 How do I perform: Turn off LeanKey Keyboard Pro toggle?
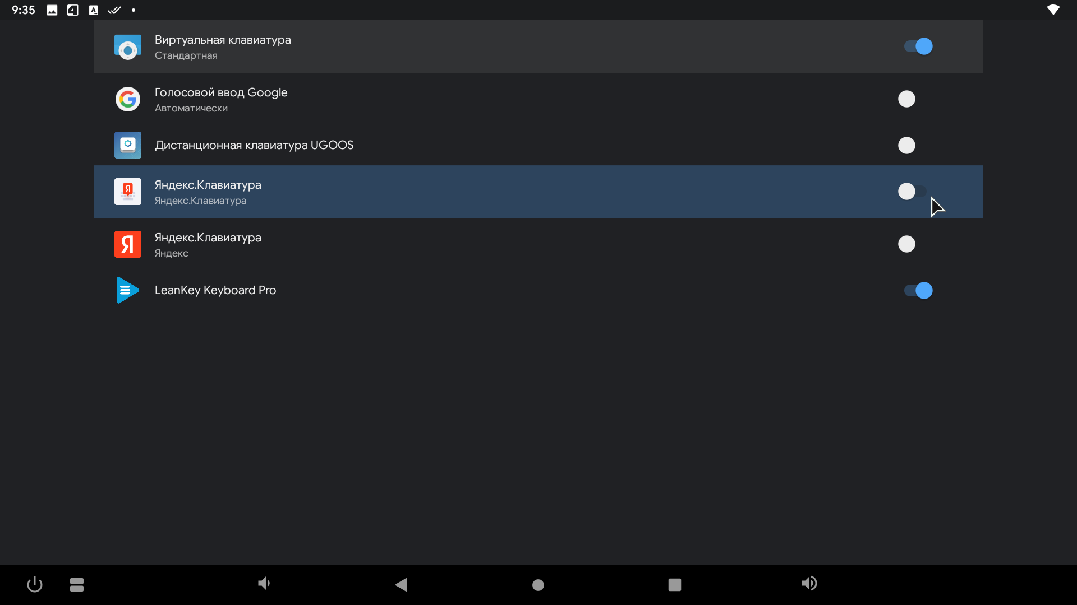point(918,291)
